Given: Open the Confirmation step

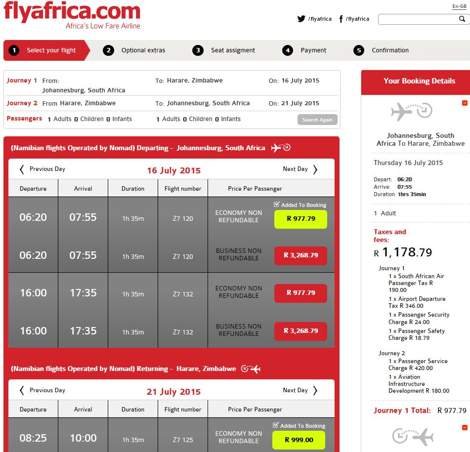Looking at the screenshot, I should tap(390, 50).
